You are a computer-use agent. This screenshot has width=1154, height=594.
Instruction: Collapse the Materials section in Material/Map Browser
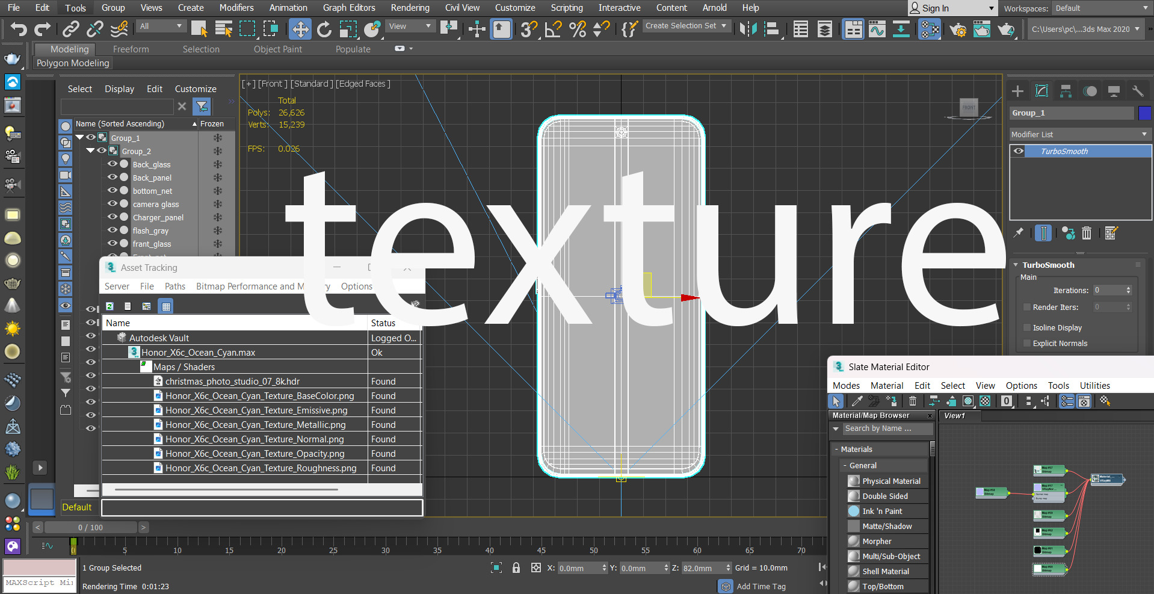(836, 450)
